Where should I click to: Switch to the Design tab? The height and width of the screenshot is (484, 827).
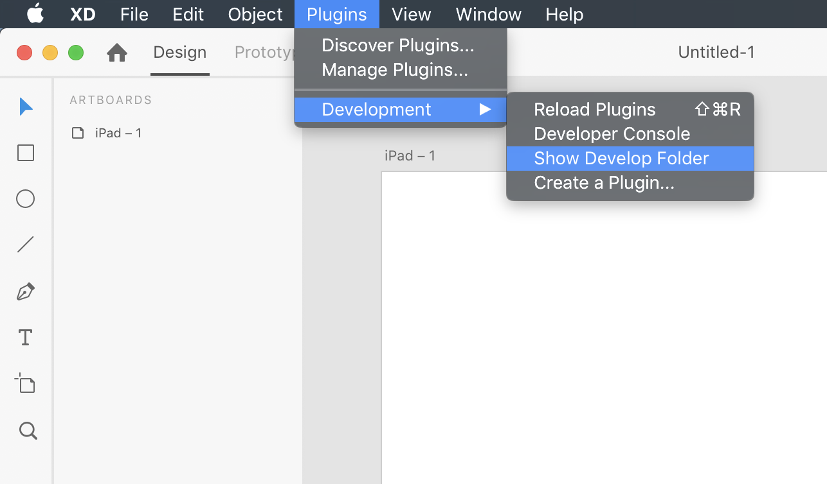coord(180,53)
